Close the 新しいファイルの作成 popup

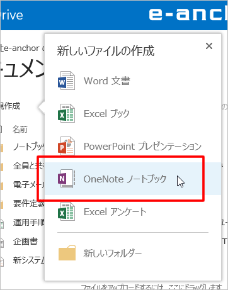(x=209, y=46)
